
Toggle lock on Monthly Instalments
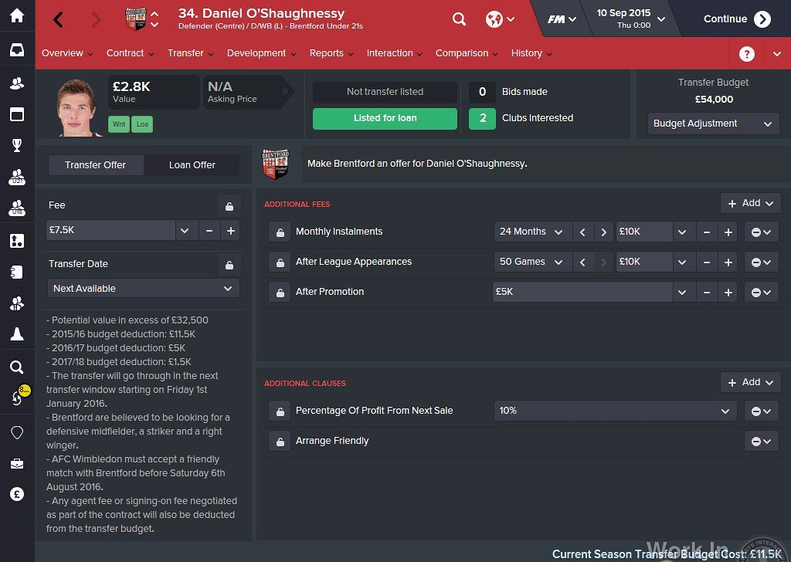(x=280, y=232)
